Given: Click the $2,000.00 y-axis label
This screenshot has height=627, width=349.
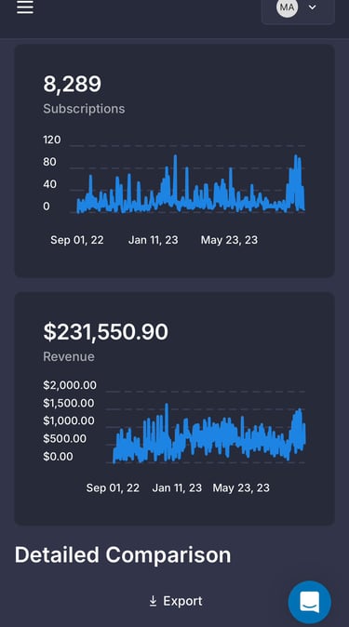Looking at the screenshot, I should pos(70,385).
